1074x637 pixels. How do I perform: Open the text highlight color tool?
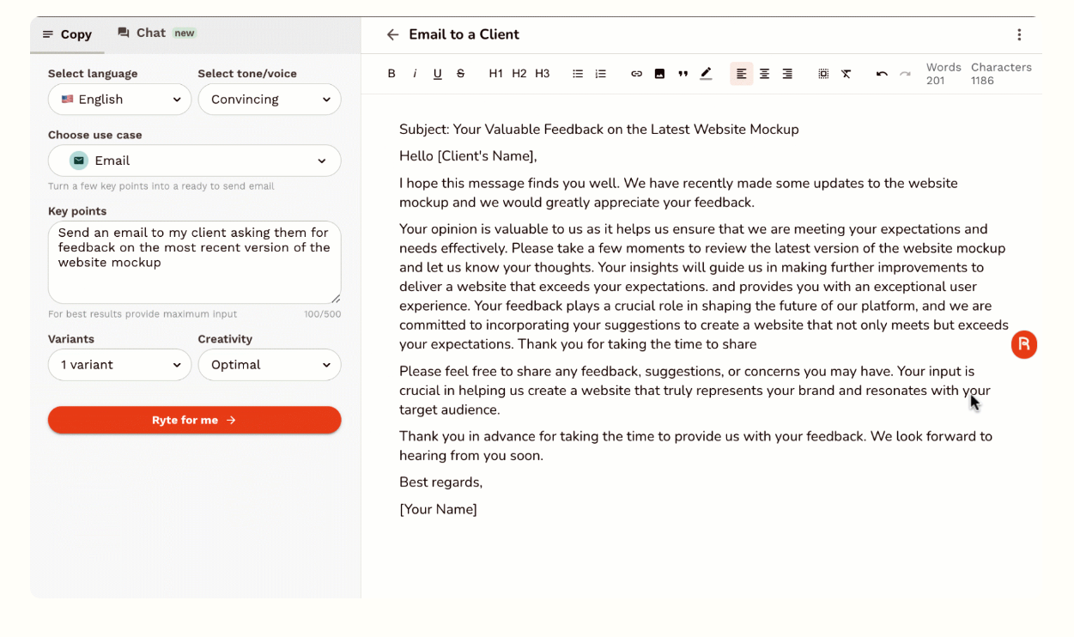(706, 74)
